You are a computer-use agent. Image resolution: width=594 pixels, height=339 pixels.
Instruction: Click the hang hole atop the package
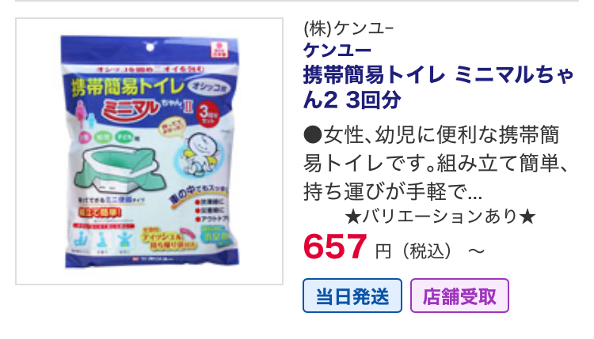(x=150, y=47)
